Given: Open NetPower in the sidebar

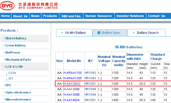Looking at the screenshot, I should [13, 52].
